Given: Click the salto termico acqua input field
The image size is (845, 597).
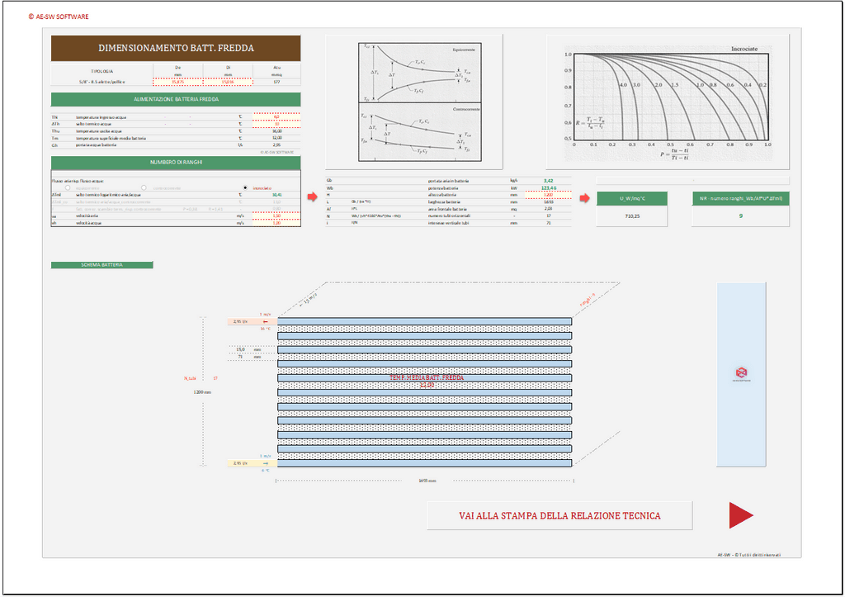Looking at the screenshot, I should 276,124.
